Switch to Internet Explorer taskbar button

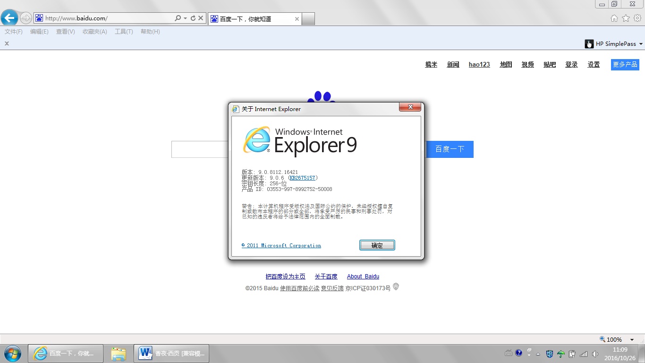[x=66, y=354]
